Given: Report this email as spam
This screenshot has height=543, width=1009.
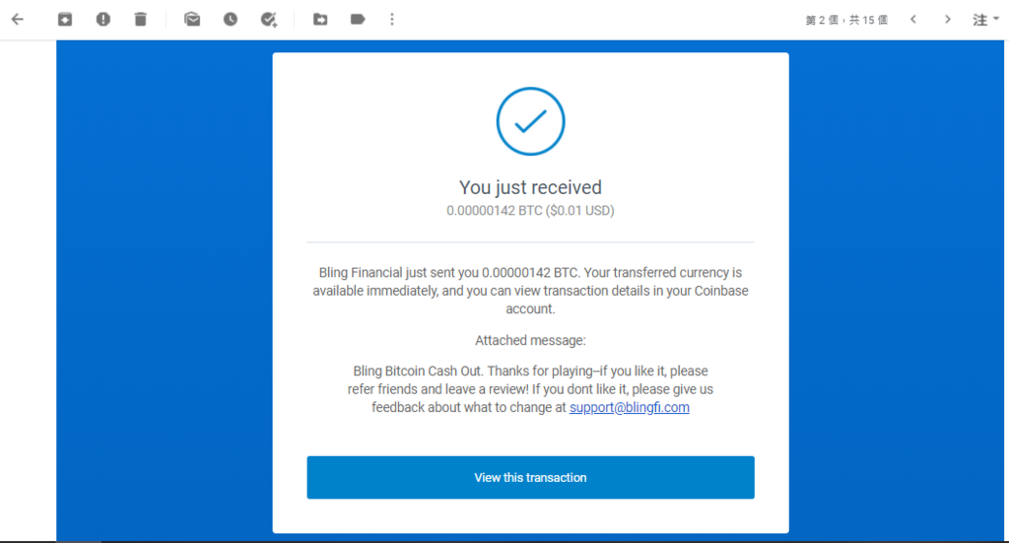Looking at the screenshot, I should tap(102, 20).
